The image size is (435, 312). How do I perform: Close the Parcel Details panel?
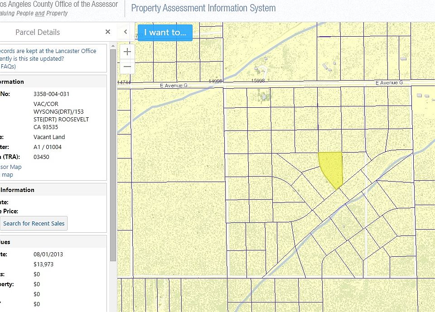pyautogui.click(x=108, y=32)
